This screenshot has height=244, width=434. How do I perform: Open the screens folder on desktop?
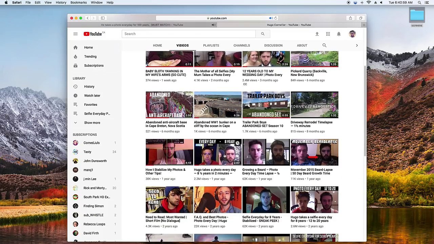point(417,17)
